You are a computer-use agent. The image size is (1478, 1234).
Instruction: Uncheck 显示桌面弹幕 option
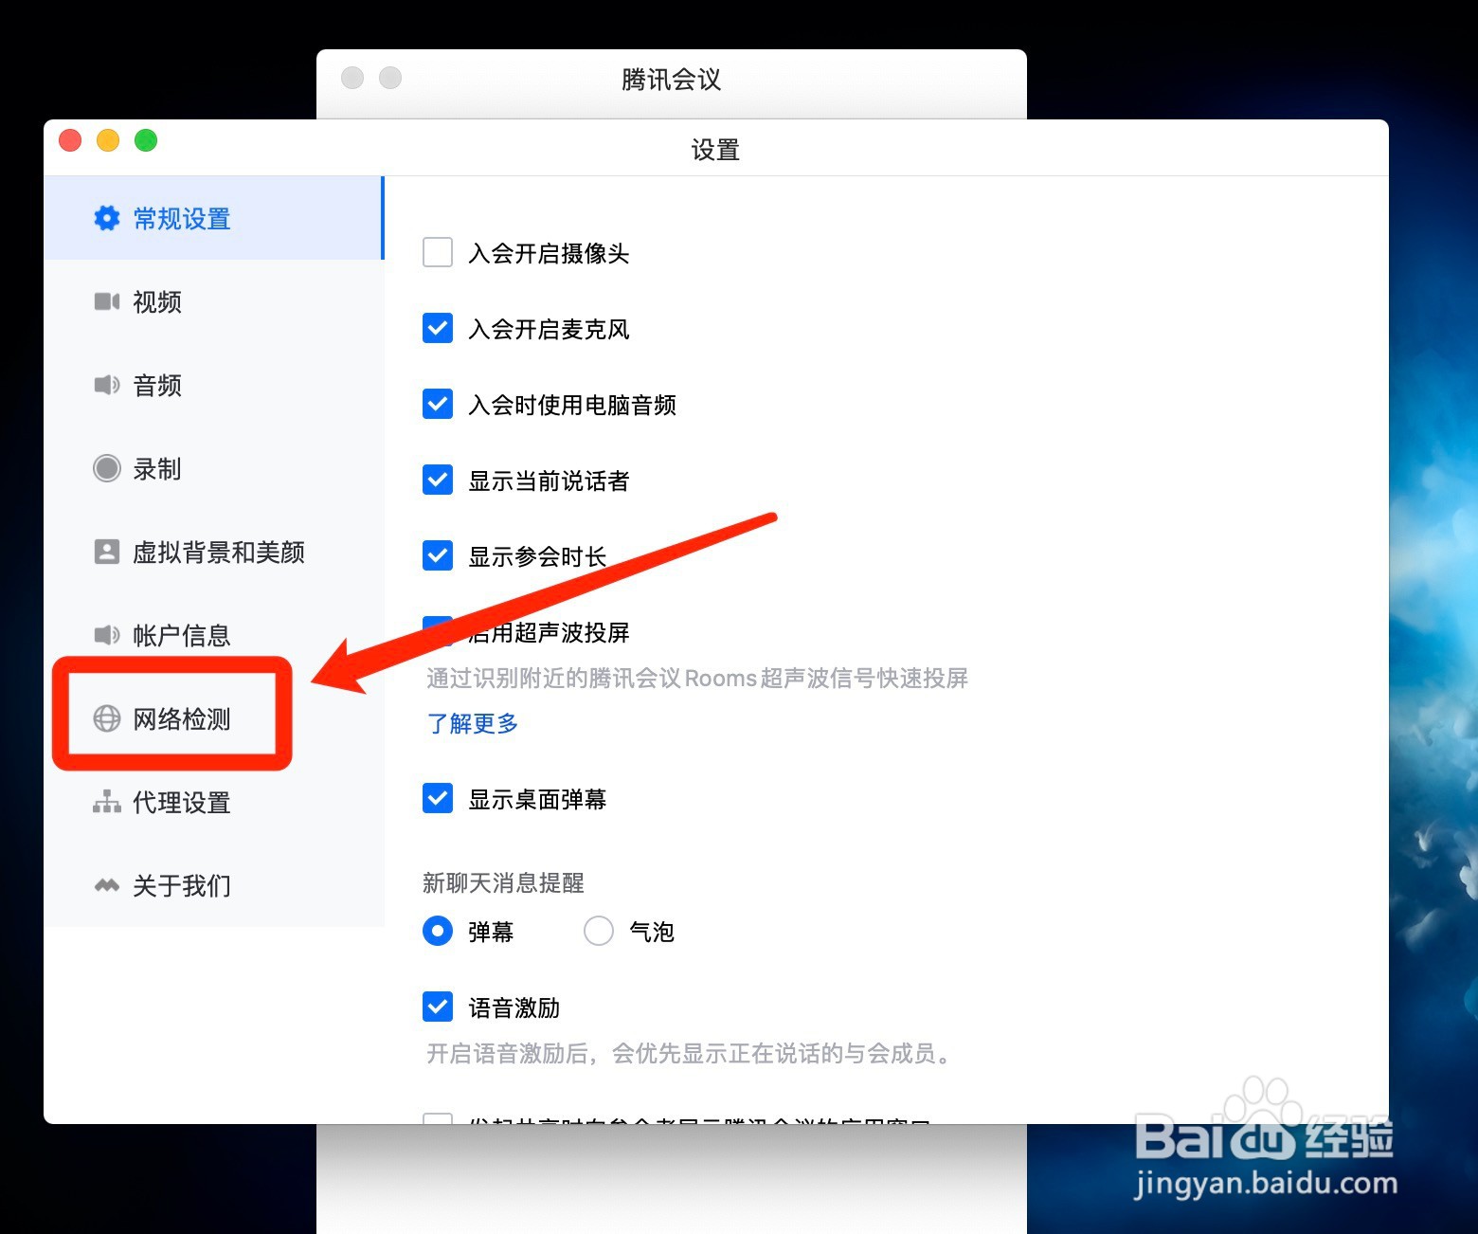(438, 799)
